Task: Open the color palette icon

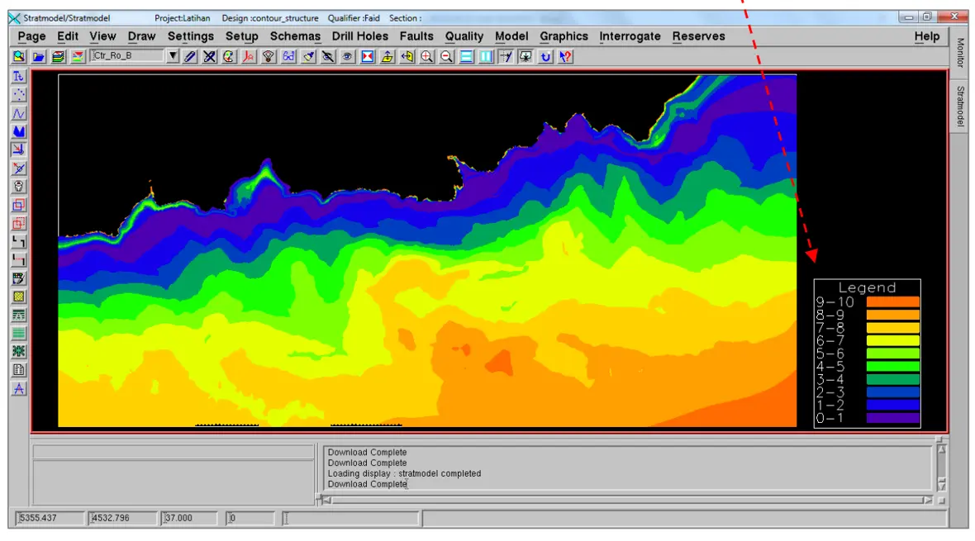Action: click(229, 57)
